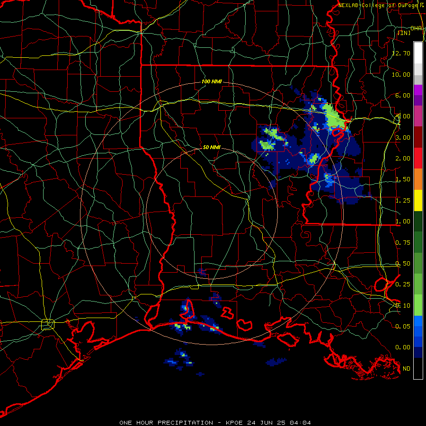426x426 pixels.
Task: Click the 1.25 legend value
Action: click(x=403, y=201)
